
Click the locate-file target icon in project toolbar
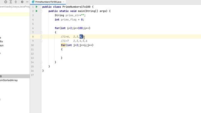click(6, 2)
